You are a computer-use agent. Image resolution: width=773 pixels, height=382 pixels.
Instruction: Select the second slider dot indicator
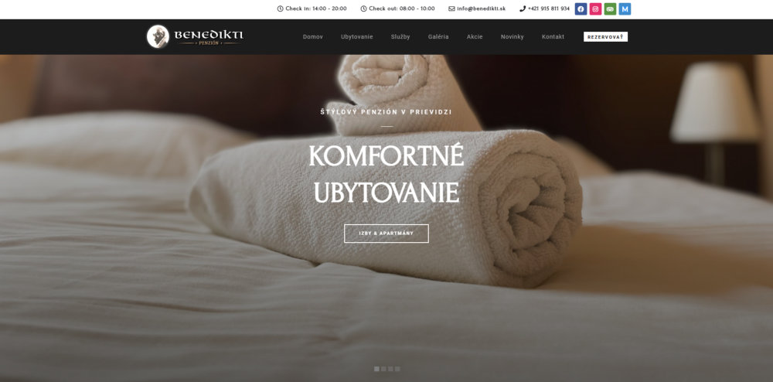[x=383, y=369]
